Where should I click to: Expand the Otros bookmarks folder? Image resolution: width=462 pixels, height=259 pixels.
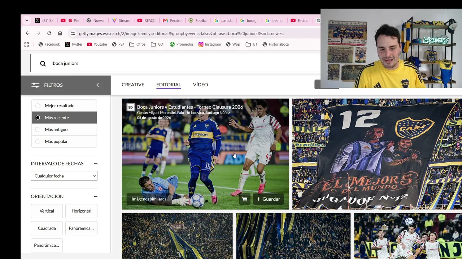click(x=137, y=44)
